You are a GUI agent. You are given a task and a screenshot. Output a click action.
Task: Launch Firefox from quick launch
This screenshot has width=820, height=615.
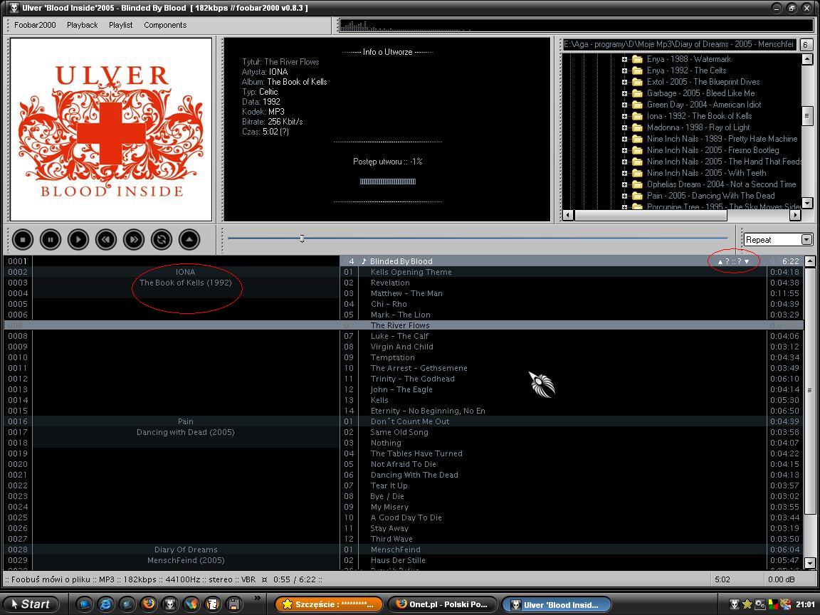(x=148, y=604)
